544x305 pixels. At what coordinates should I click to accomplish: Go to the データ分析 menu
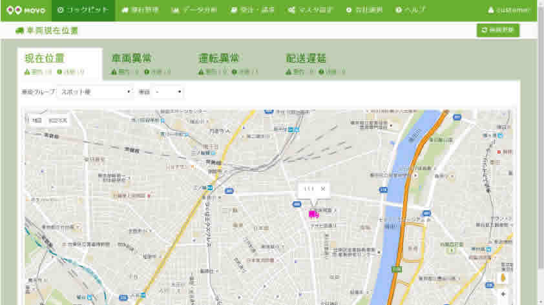194,10
